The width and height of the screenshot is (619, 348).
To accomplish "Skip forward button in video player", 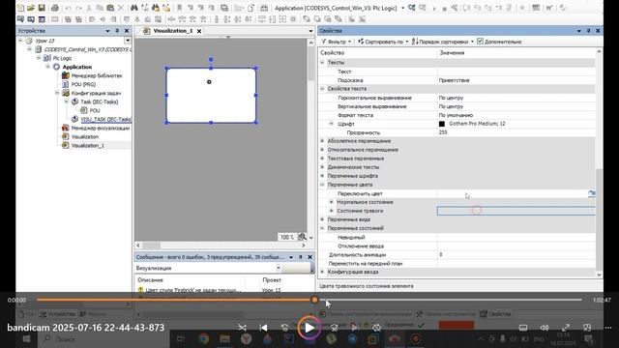I will [x=335, y=328].
